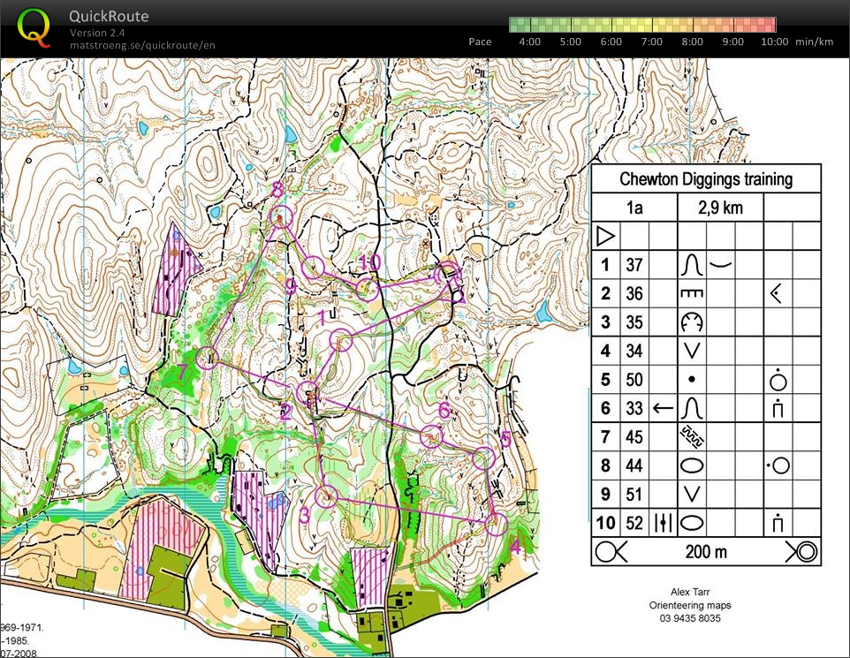This screenshot has height=658, width=850.
Task: Click the finish double-circle symbol in the table
Action: (x=804, y=552)
